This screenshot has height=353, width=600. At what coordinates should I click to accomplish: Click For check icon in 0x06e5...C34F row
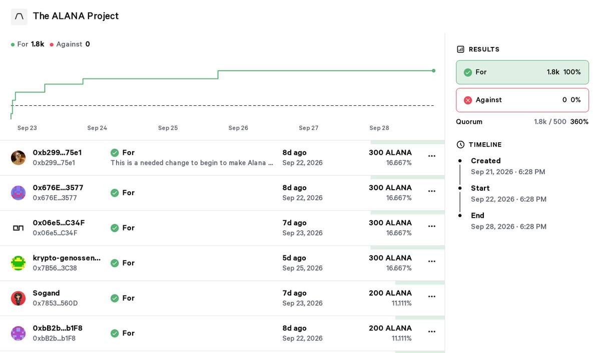115,228
